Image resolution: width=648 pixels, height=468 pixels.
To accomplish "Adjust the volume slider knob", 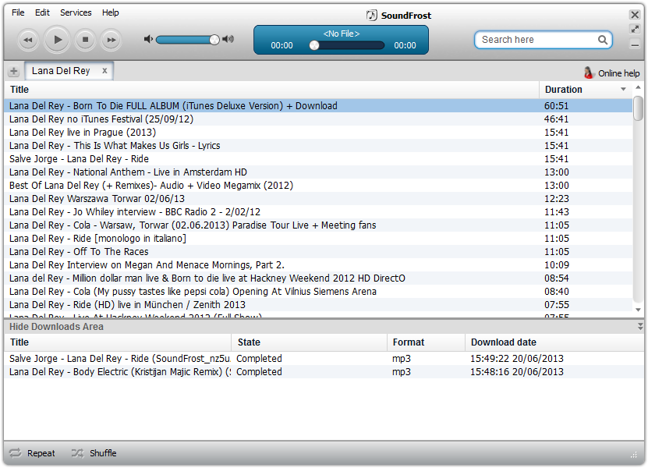I will [214, 40].
